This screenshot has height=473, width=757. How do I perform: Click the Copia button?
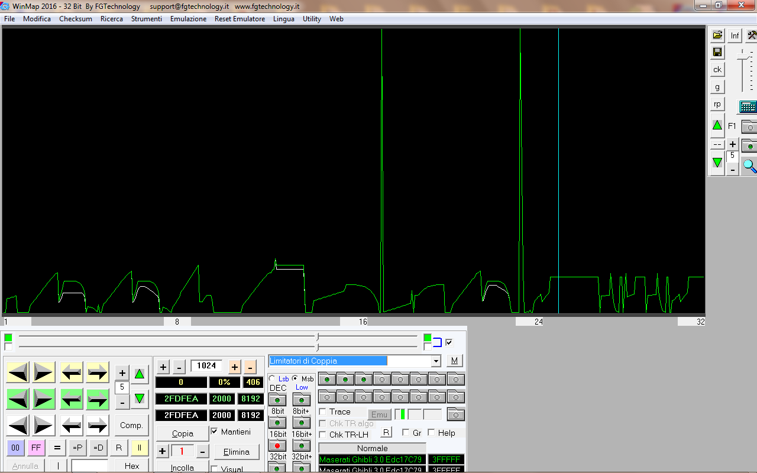tap(182, 433)
